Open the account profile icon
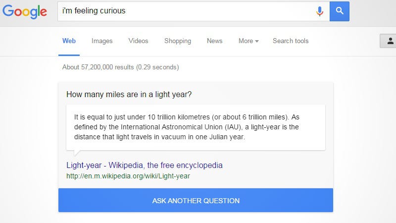This screenshot has height=223, width=396. click(x=390, y=41)
